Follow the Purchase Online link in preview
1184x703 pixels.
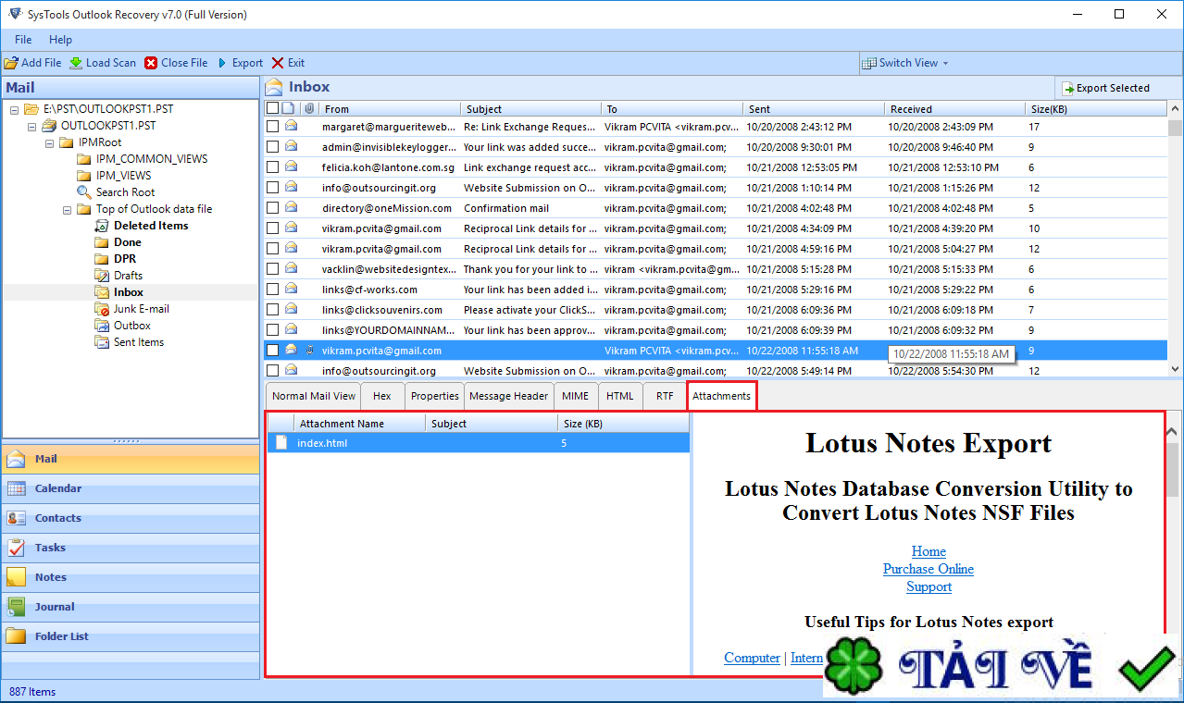coord(928,569)
